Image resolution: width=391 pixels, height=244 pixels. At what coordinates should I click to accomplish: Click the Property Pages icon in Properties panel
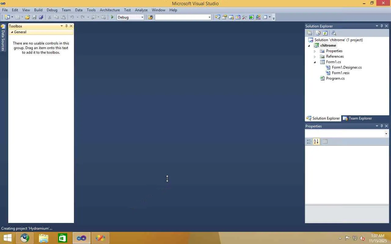tap(325, 142)
